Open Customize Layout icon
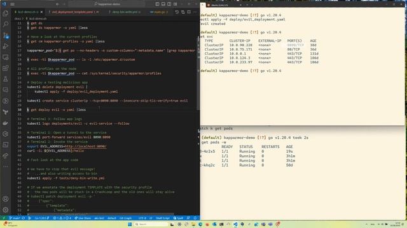 point(176,4)
